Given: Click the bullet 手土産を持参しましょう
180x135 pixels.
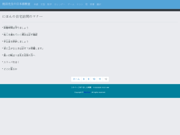Looking at the screenshot, I should pyautogui.click(x=16, y=41).
